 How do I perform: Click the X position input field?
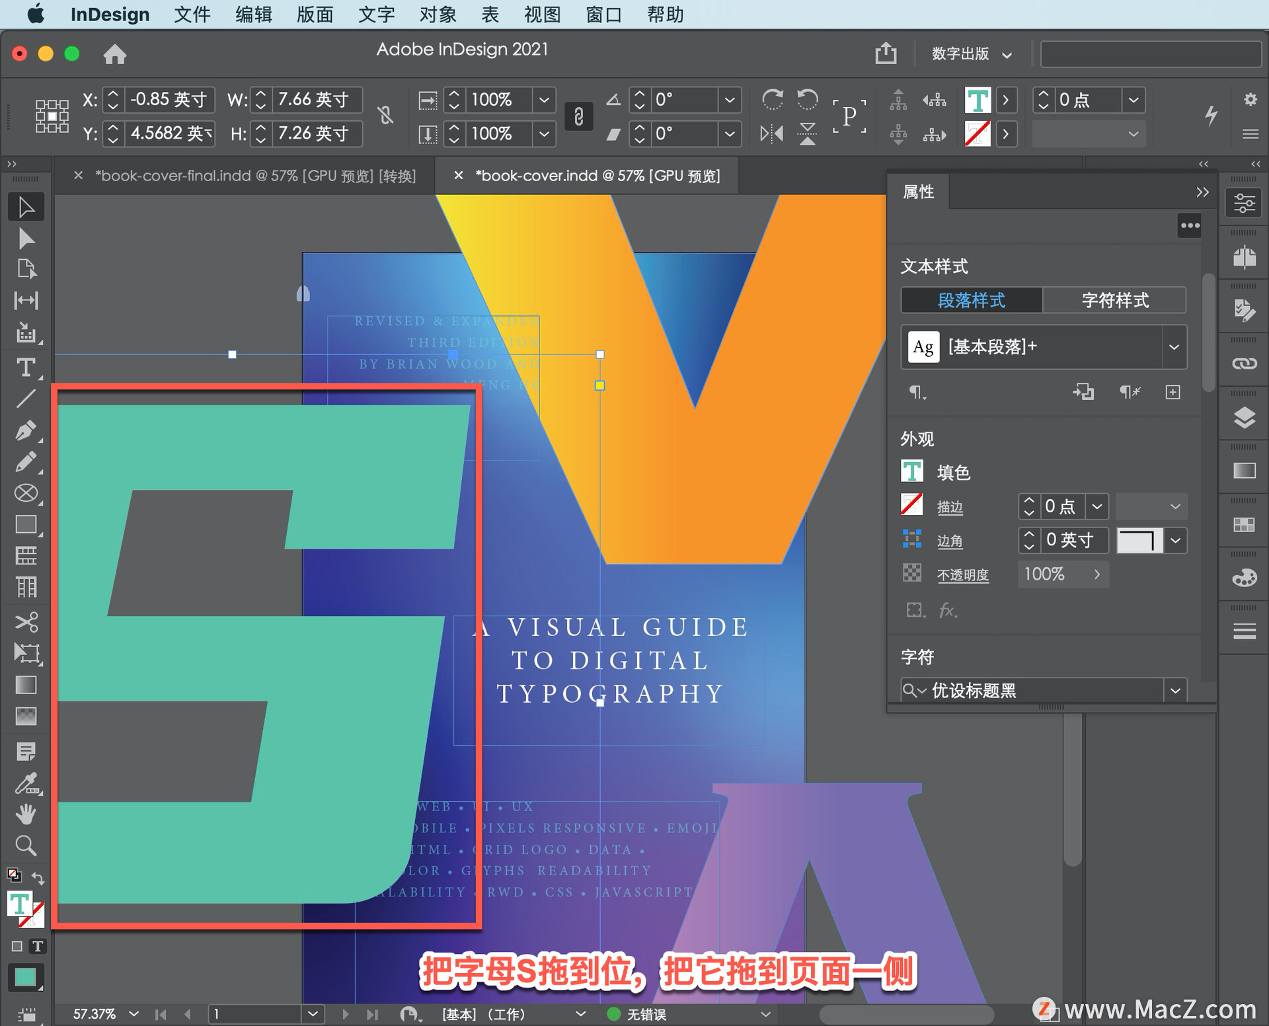(x=169, y=100)
